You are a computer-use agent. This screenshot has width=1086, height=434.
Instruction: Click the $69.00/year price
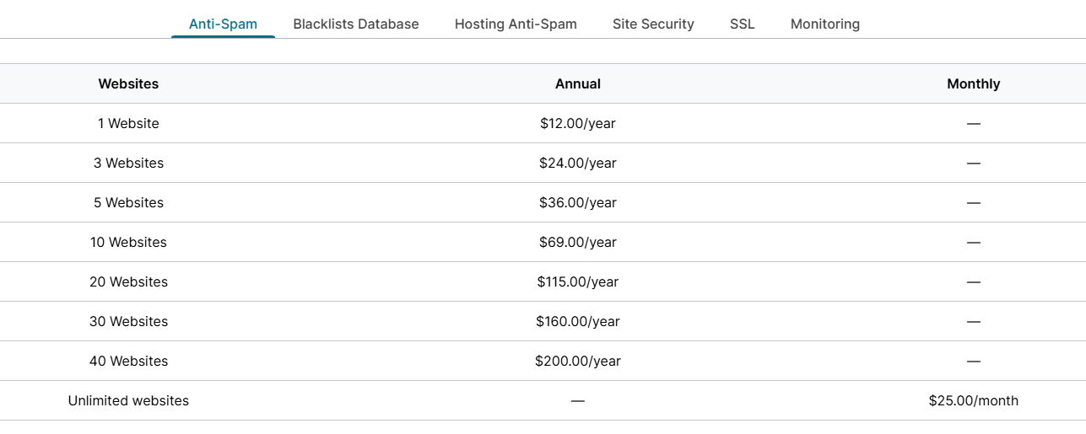[578, 242]
